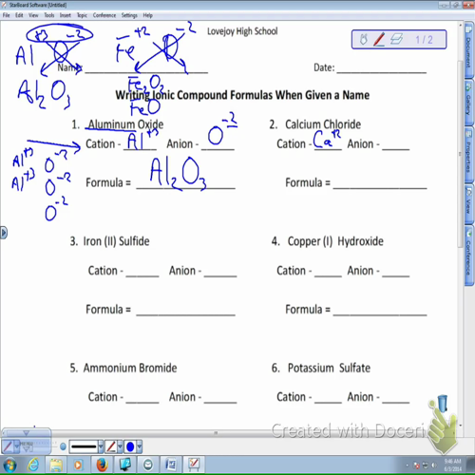
Task: Click the volume speaker tray icon
Action: coord(434,465)
